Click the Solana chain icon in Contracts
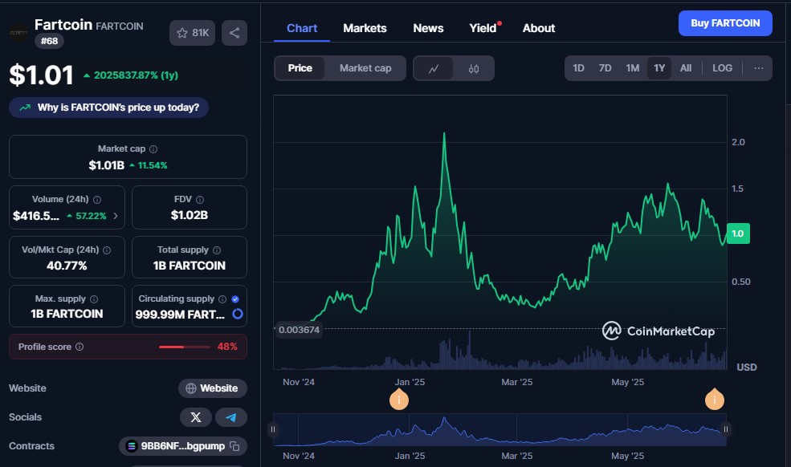791x467 pixels. [x=131, y=446]
